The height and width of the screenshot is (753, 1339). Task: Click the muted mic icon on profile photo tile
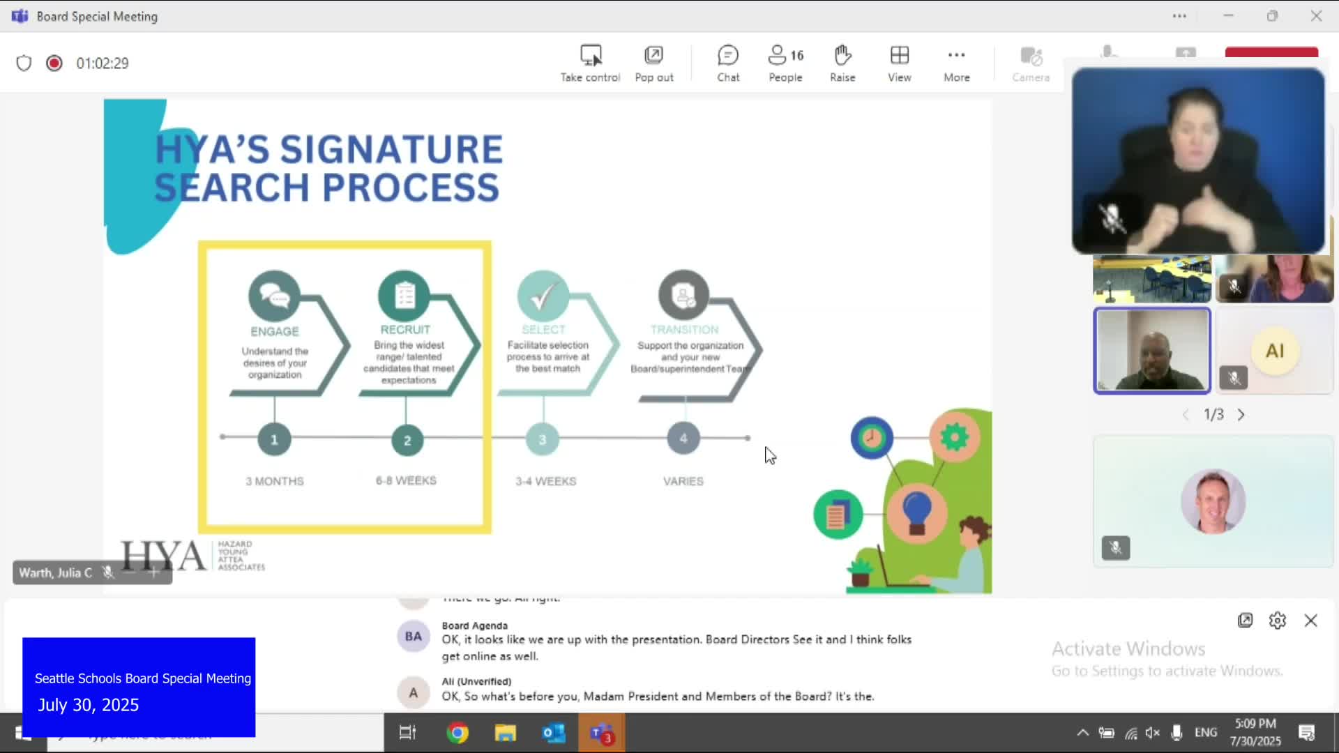pos(1116,548)
